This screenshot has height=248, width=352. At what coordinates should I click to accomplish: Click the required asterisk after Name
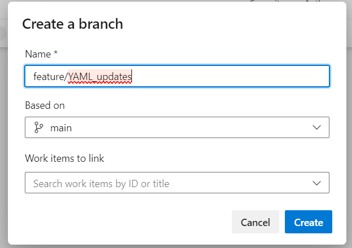coord(56,53)
